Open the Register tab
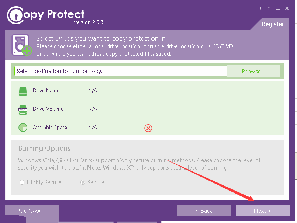297x223 pixels. click(x=273, y=24)
